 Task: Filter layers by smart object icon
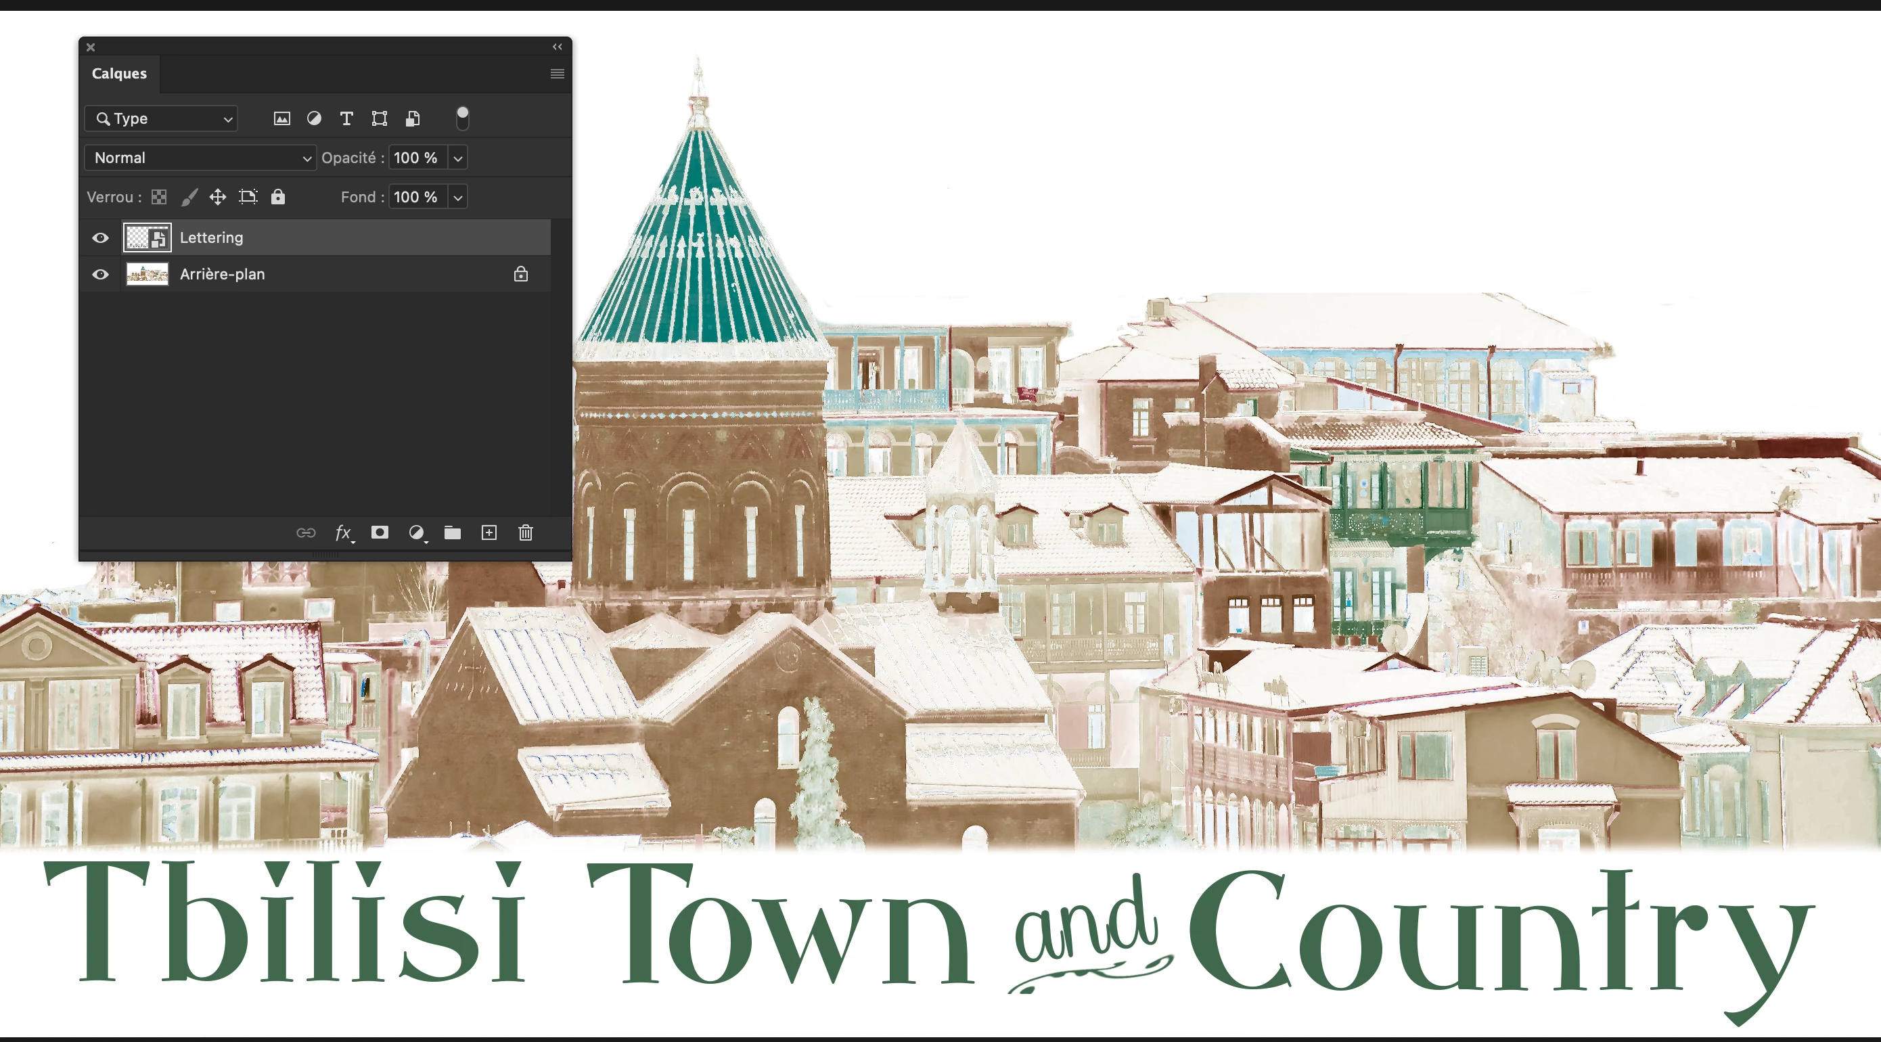413,118
